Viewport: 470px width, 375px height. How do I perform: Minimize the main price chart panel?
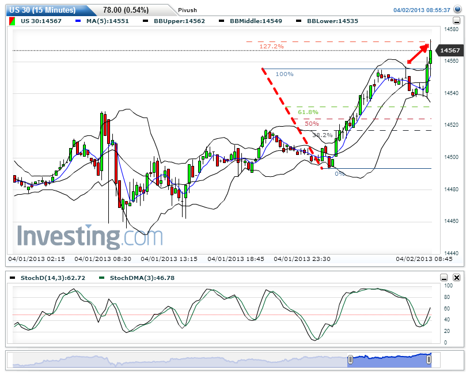(x=457, y=21)
